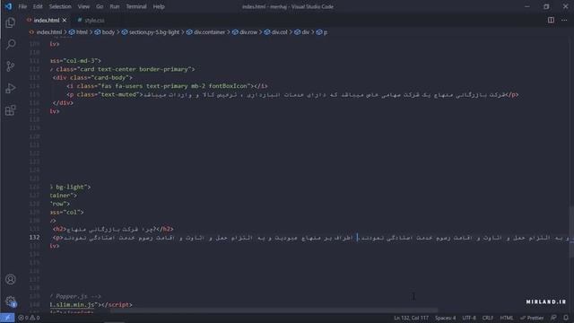Click the fa-users icon tag code line

coord(167,86)
